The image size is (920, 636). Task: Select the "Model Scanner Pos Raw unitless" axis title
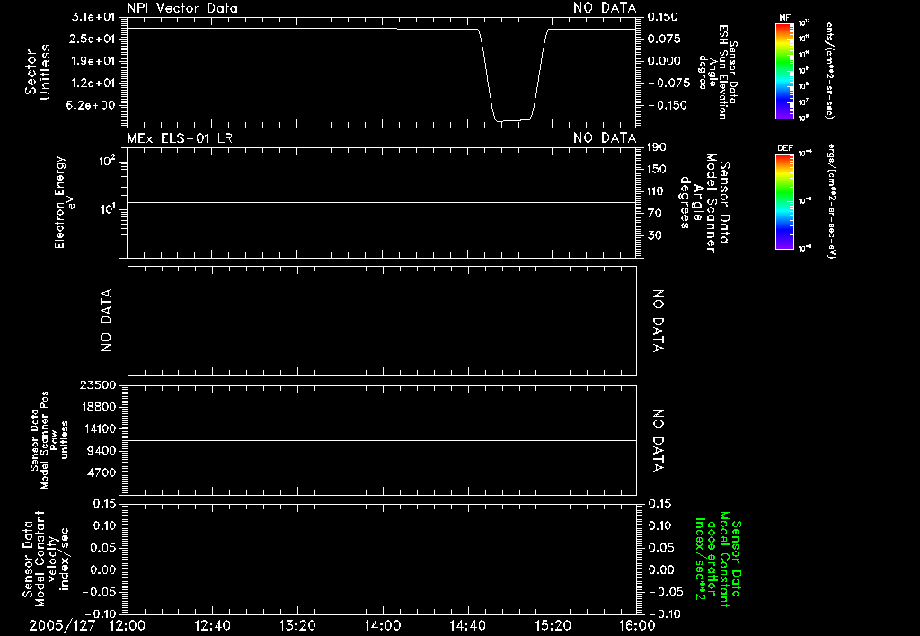pos(49,440)
